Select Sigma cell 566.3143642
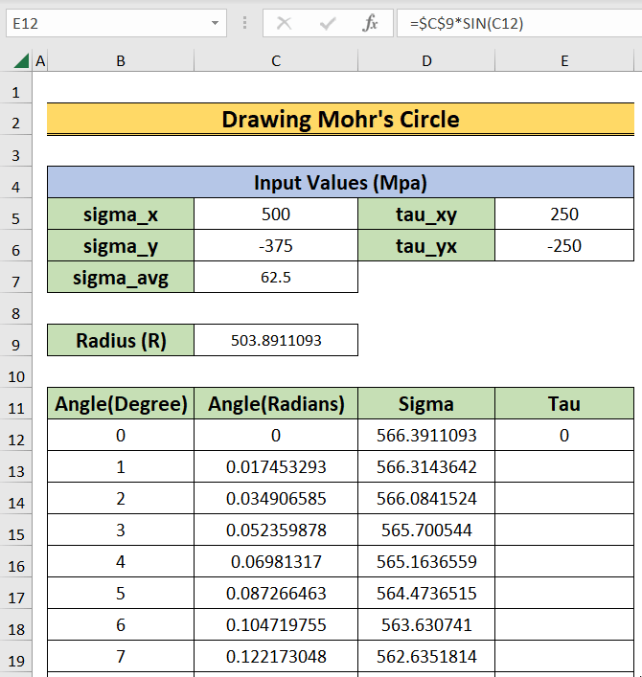The image size is (642, 677). [426, 466]
